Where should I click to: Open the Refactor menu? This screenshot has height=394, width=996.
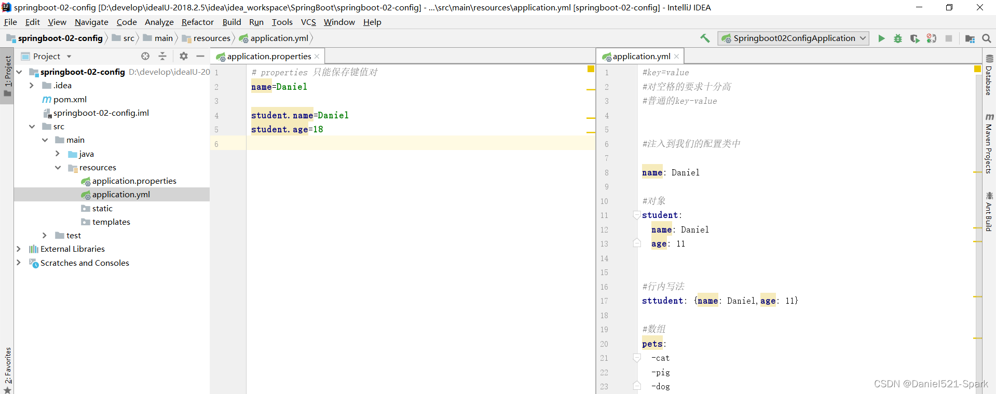(197, 22)
